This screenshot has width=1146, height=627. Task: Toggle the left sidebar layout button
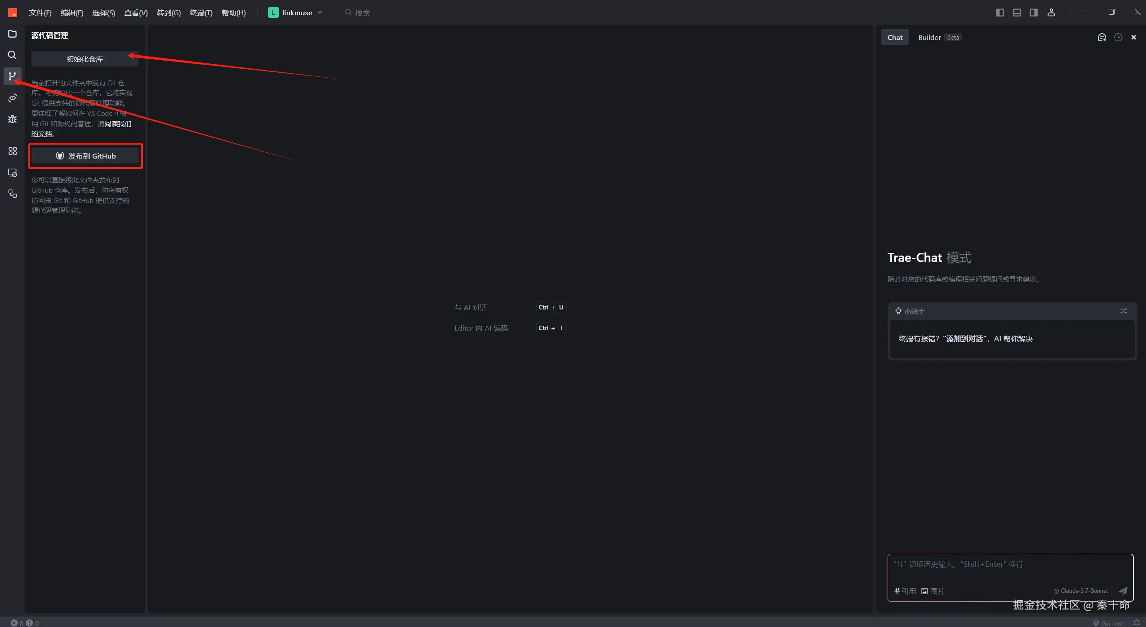pos(999,13)
